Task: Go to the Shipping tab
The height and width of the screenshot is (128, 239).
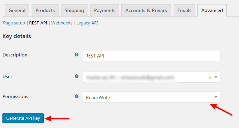Action: pyautogui.click(x=74, y=10)
